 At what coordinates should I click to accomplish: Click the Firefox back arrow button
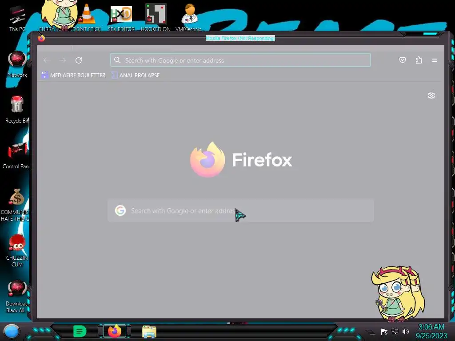tap(46, 60)
